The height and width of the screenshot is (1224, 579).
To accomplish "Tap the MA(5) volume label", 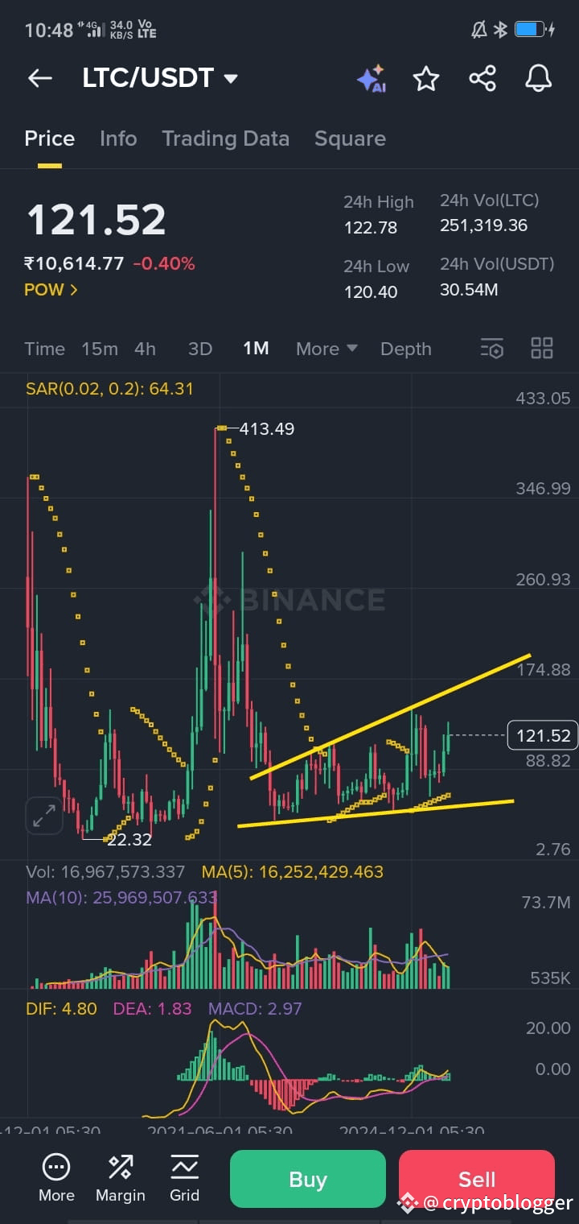I will (x=292, y=872).
